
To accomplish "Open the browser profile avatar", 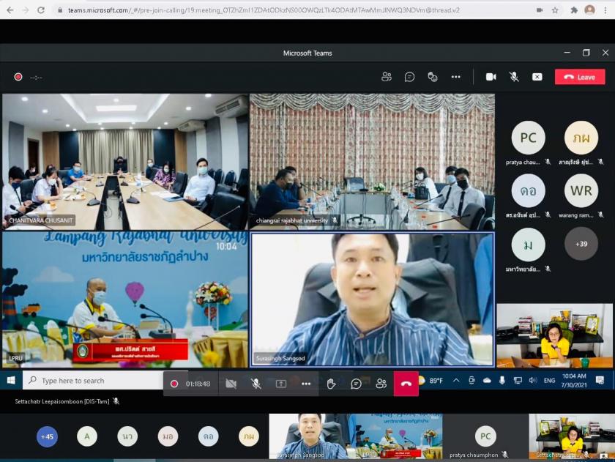I will (x=589, y=10).
